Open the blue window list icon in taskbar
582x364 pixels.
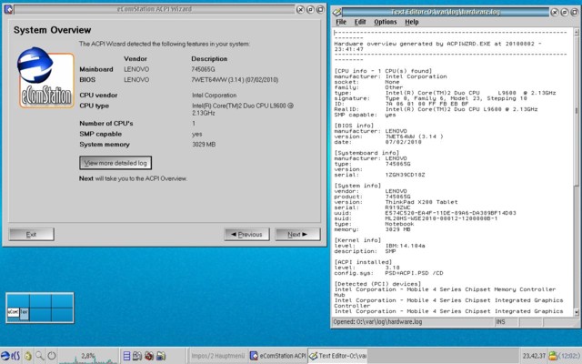tap(126, 356)
